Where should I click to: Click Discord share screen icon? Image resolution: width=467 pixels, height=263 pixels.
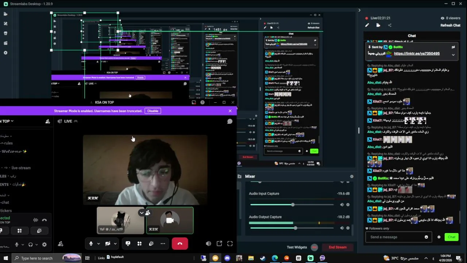click(128, 244)
